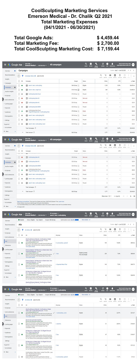Screen dimensions: 139x363
Task: Expand the Total Account row chevron above the Show rows control
Action: coord(22,191)
